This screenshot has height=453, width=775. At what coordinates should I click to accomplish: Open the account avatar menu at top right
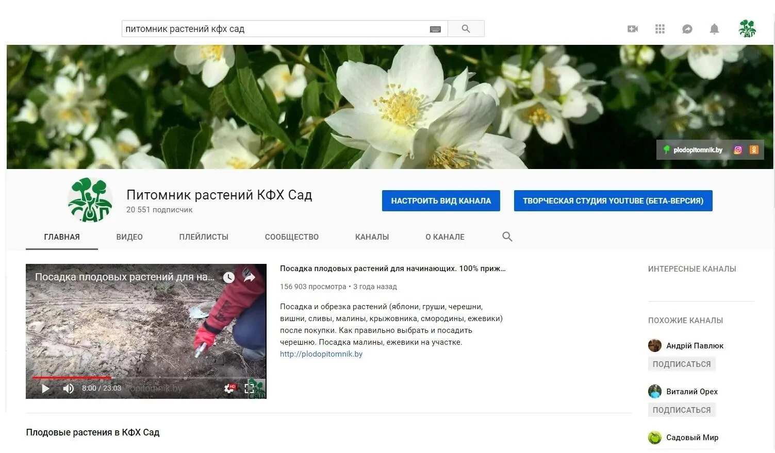(x=747, y=29)
